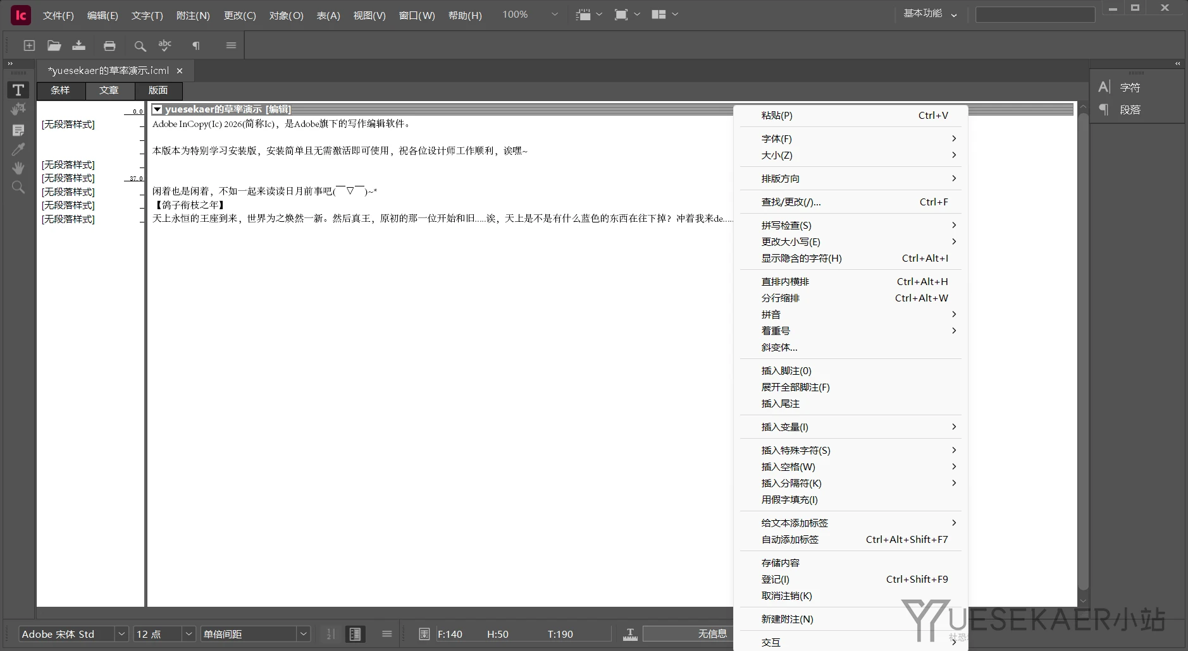Open the 附注(N) menu
Viewport: 1188px width, 651px height.
[x=193, y=15]
